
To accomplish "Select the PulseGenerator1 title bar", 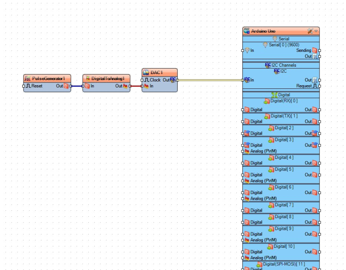I will point(47,78).
